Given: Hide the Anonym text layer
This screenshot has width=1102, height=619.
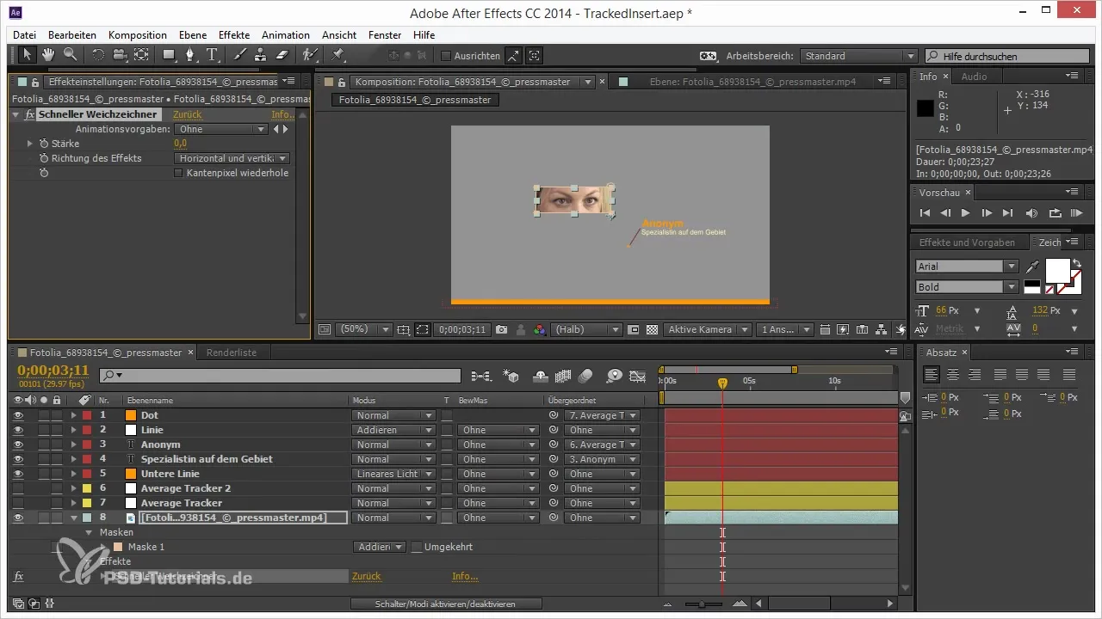Looking at the screenshot, I should (x=18, y=444).
